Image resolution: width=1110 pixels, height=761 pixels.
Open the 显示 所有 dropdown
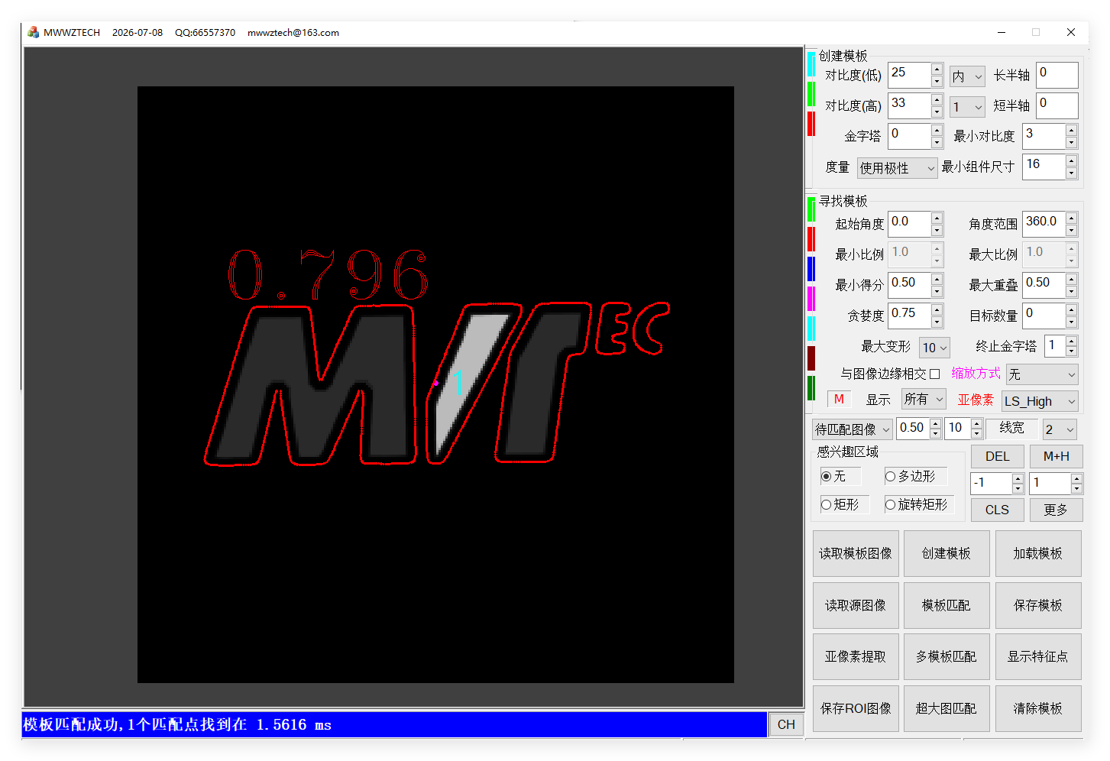click(x=924, y=399)
